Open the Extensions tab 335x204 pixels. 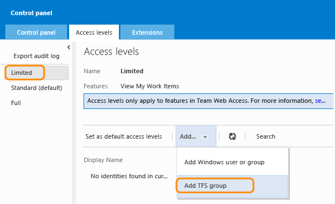point(147,32)
